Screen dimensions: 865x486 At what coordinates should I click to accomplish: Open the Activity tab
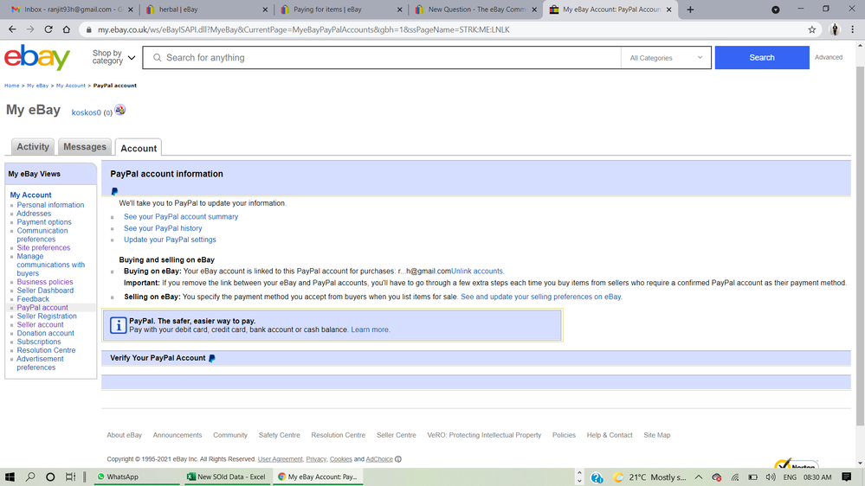point(33,146)
